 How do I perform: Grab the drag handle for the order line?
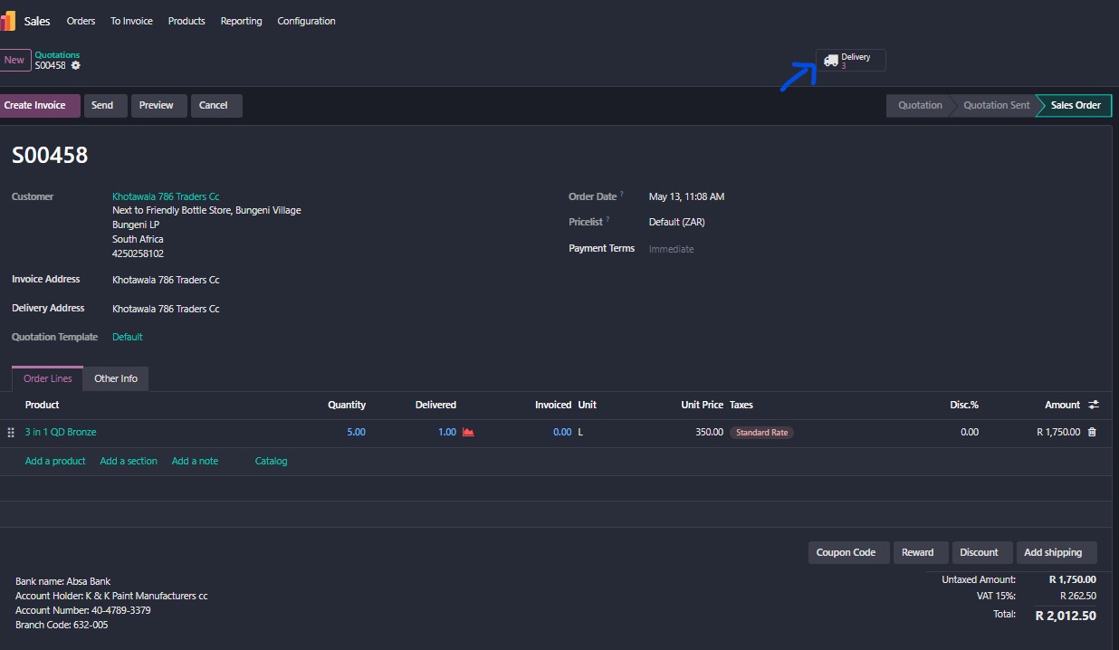click(x=11, y=433)
